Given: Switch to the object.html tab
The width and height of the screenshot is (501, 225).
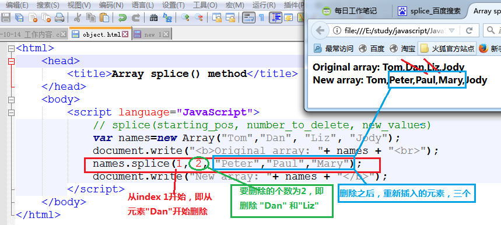Looking at the screenshot, I should pyautogui.click(x=100, y=34).
